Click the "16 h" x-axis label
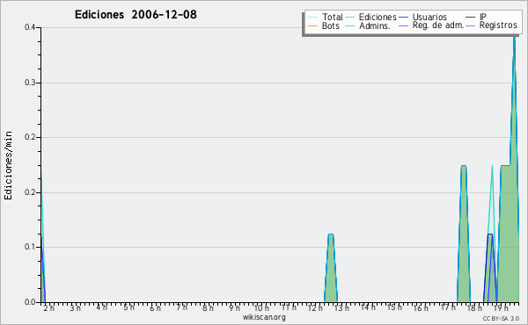 pyautogui.click(x=421, y=307)
